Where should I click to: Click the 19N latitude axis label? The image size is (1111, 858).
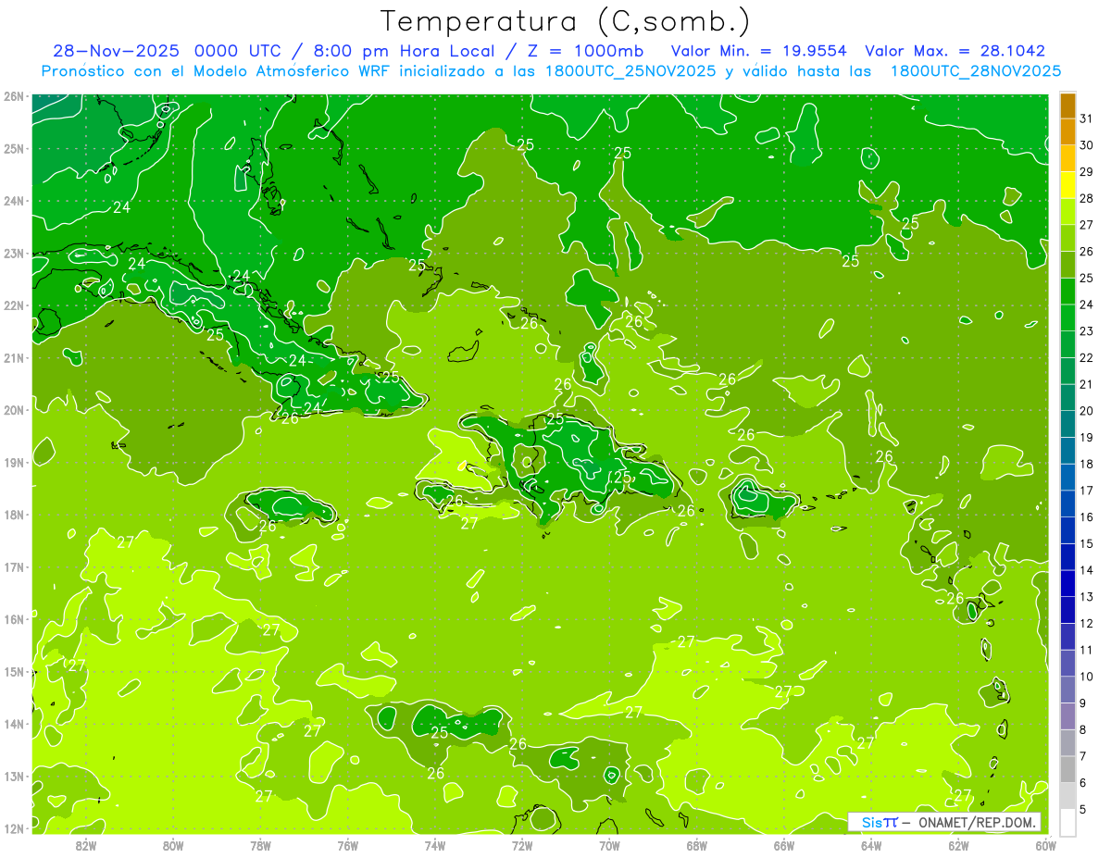13,463
